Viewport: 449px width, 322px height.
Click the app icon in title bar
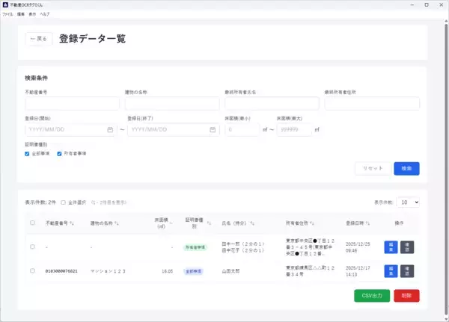(x=5, y=4)
